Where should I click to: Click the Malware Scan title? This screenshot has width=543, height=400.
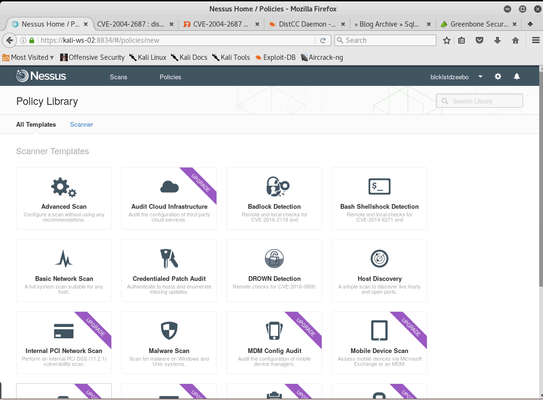click(x=169, y=351)
